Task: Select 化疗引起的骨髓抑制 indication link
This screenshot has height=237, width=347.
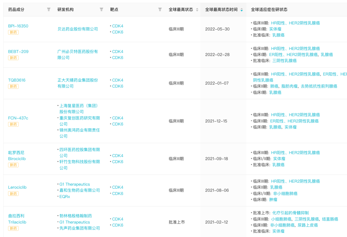Action: click(290, 213)
